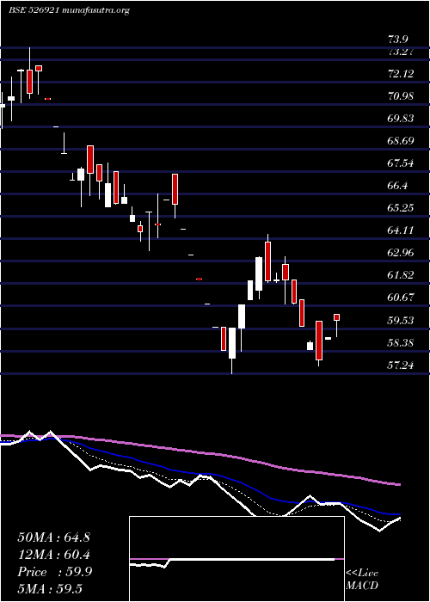The image size is (430, 602).
Task: Click the 'Price : 59.9' readout
Action: coord(54,572)
